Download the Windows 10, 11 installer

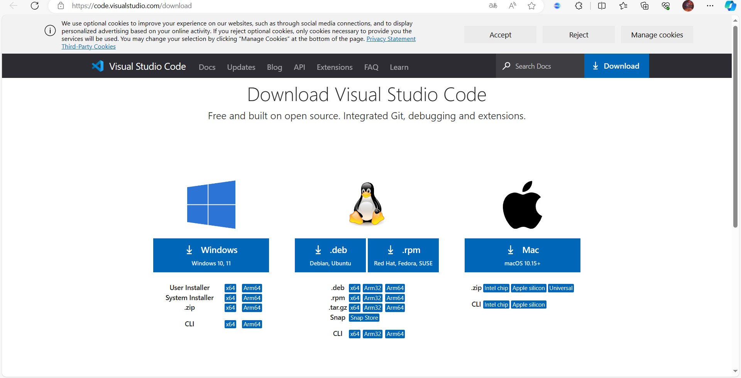pyautogui.click(x=211, y=255)
